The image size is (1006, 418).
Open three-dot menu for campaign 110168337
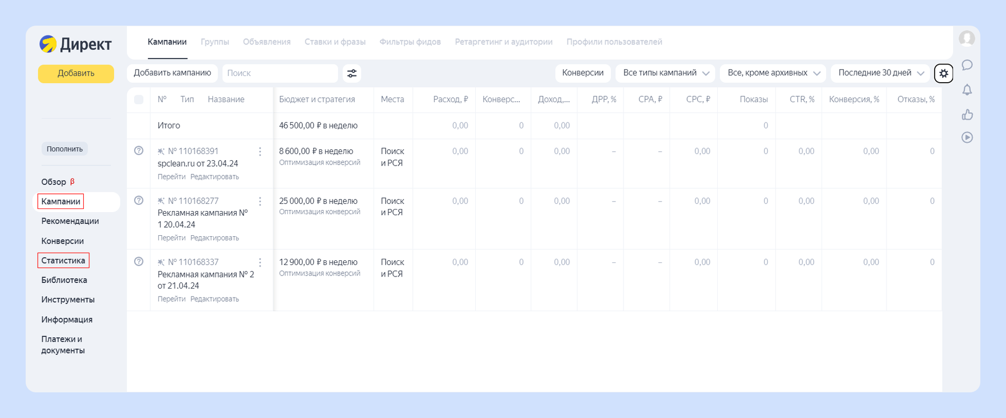click(x=260, y=262)
